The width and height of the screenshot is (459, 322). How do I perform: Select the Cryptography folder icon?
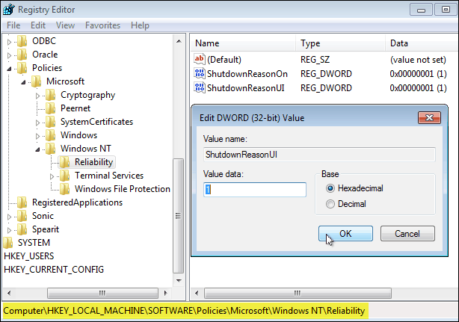51,95
